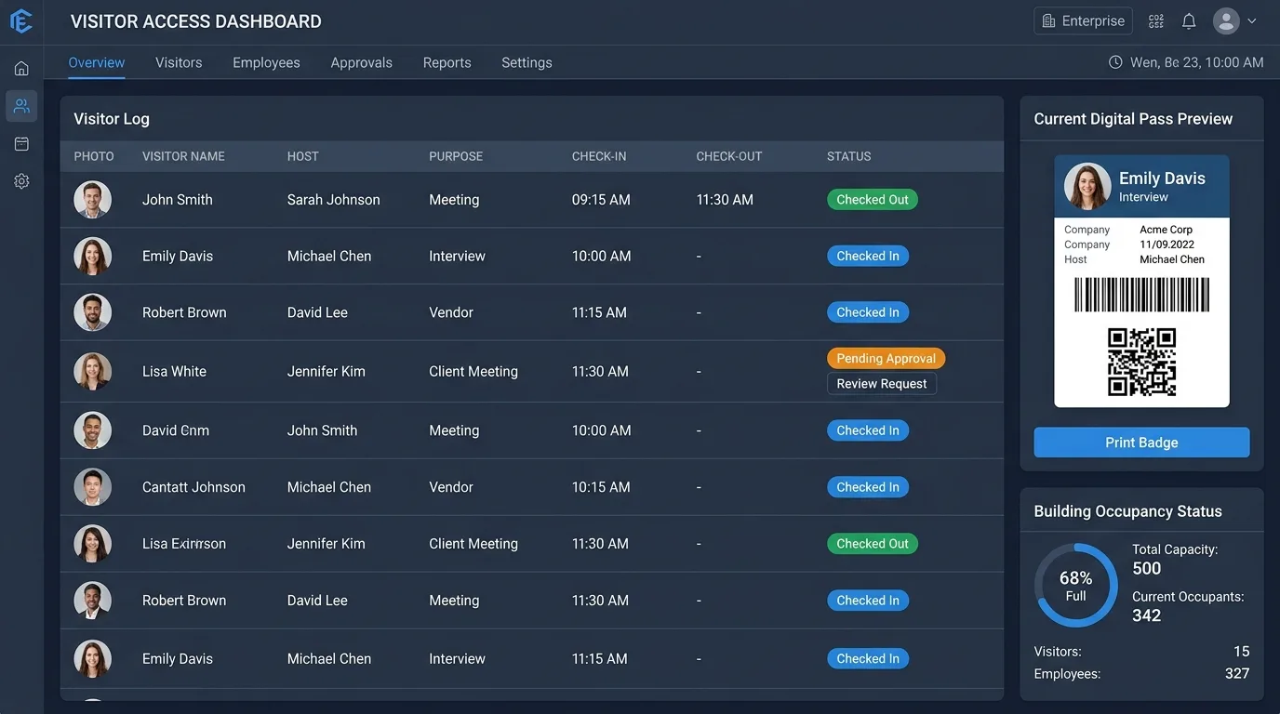
Task: Click Lisa White's visitor photo
Action: click(x=93, y=371)
